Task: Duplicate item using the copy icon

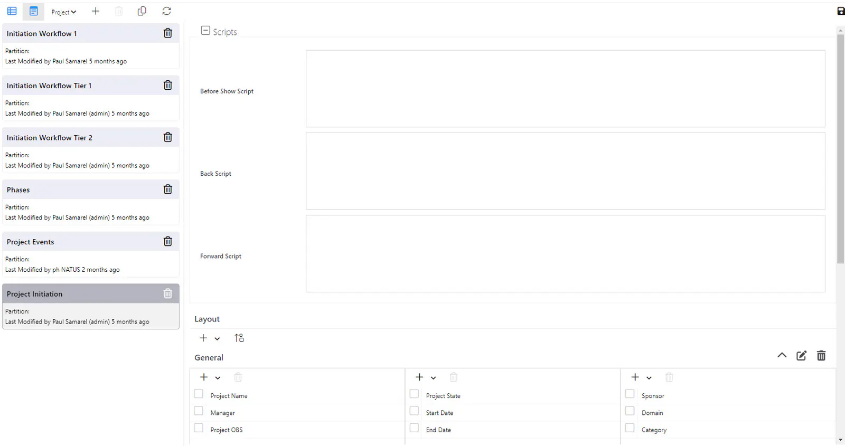Action: [142, 11]
